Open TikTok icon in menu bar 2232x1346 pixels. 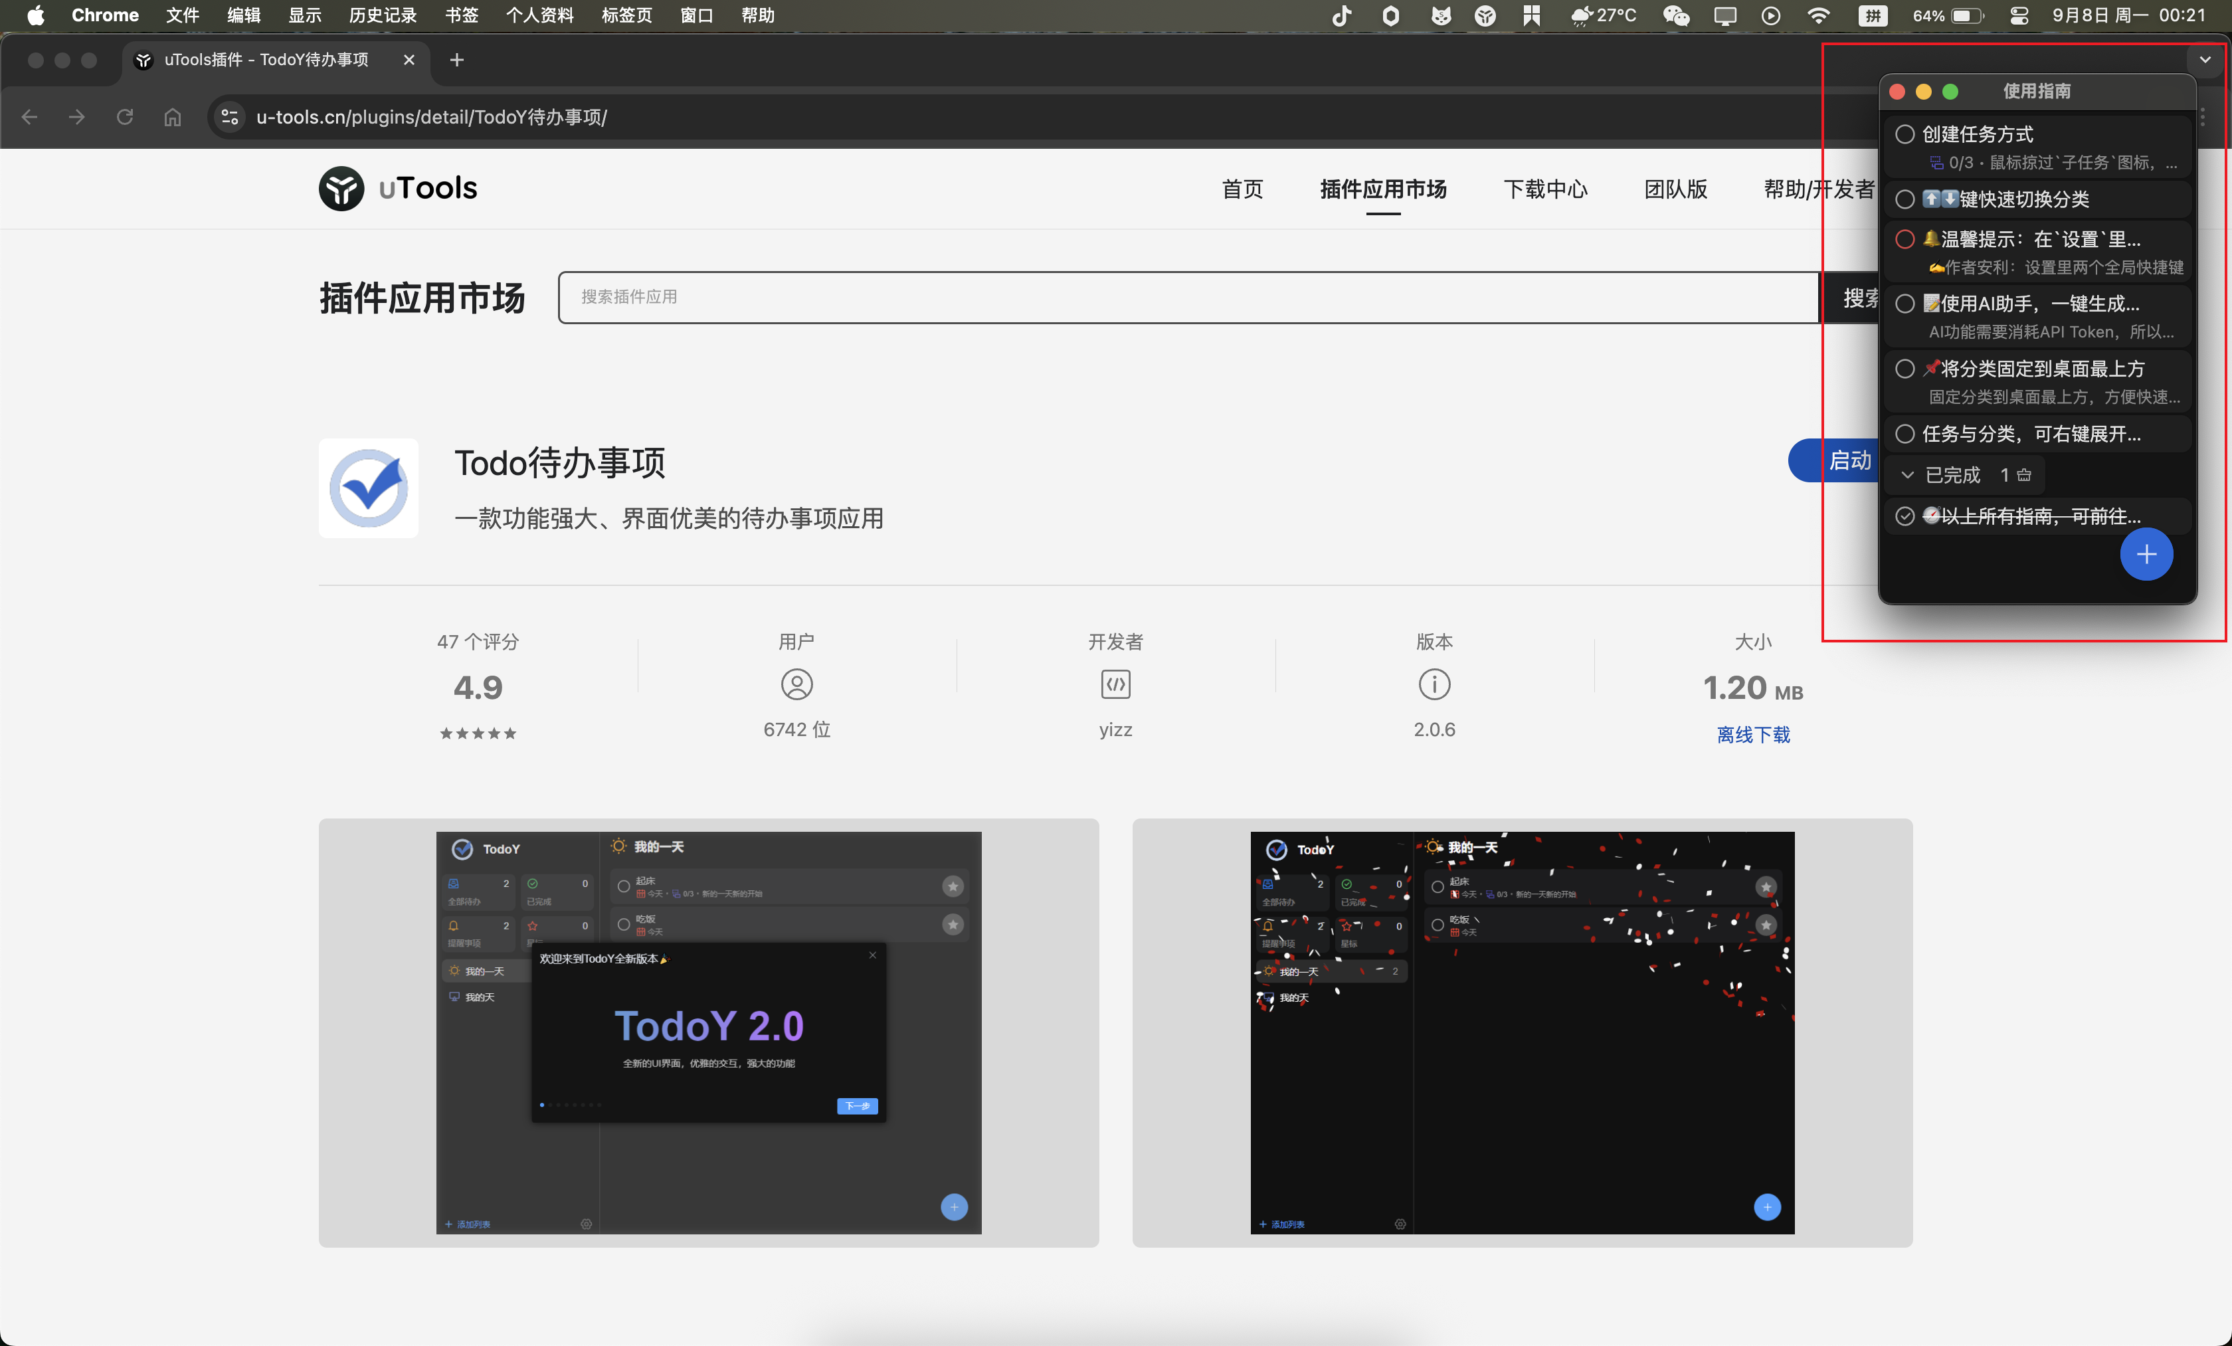(1342, 15)
